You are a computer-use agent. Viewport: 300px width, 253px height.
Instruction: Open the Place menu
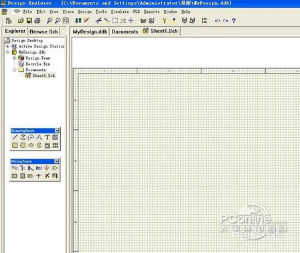[68, 11]
